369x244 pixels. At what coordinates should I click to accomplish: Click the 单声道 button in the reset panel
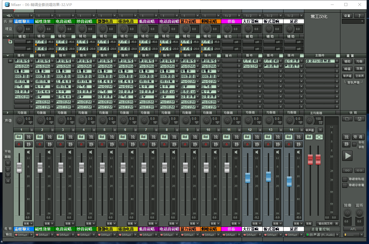(x=347, y=76)
